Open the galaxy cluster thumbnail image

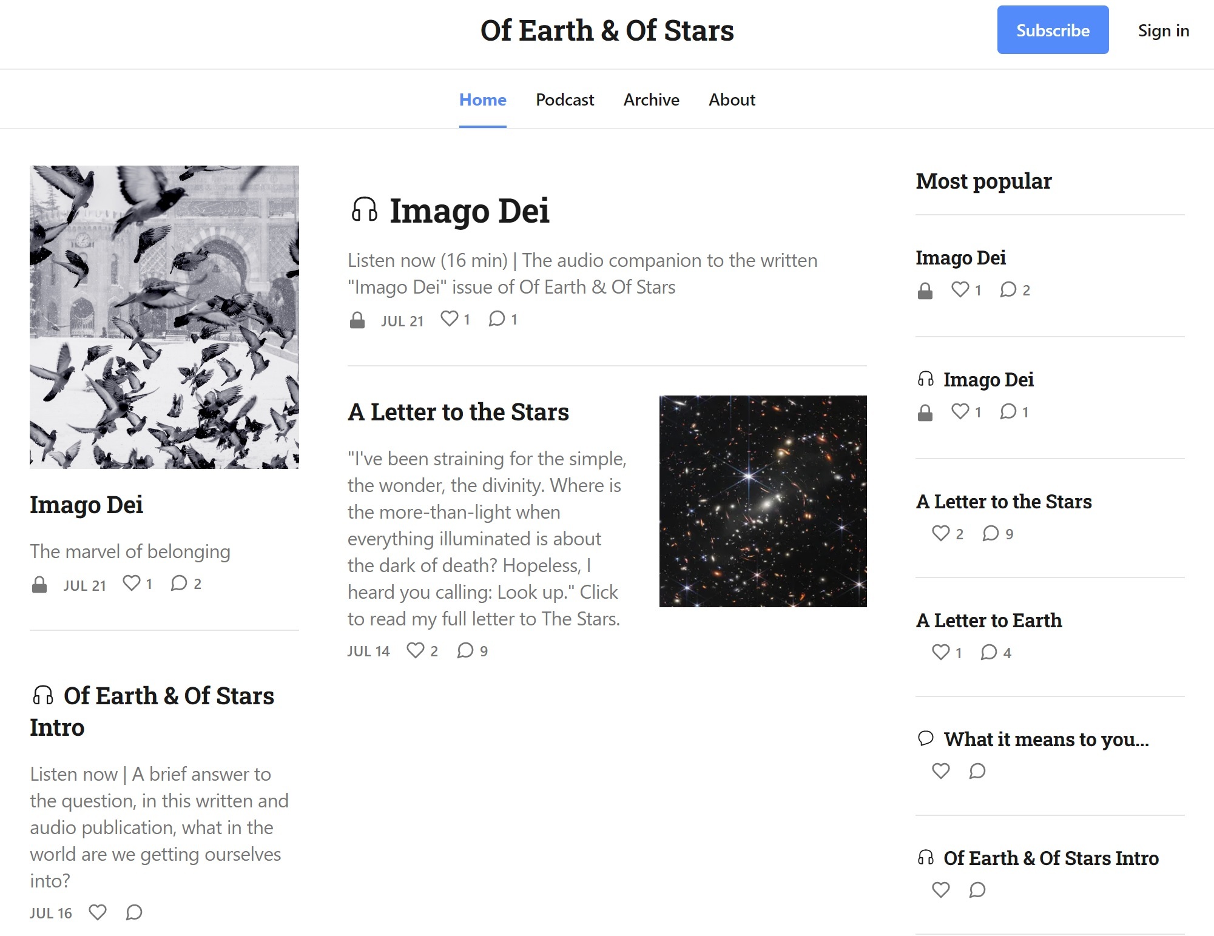coord(763,501)
